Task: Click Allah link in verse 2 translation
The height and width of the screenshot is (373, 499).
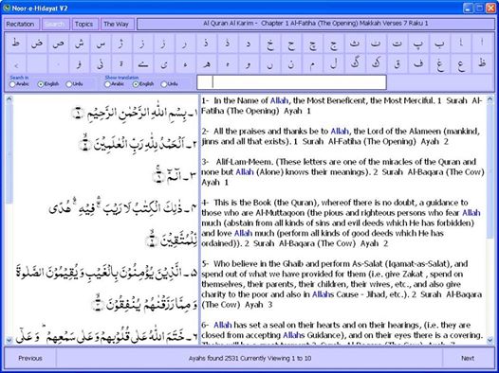Action: click(x=340, y=131)
